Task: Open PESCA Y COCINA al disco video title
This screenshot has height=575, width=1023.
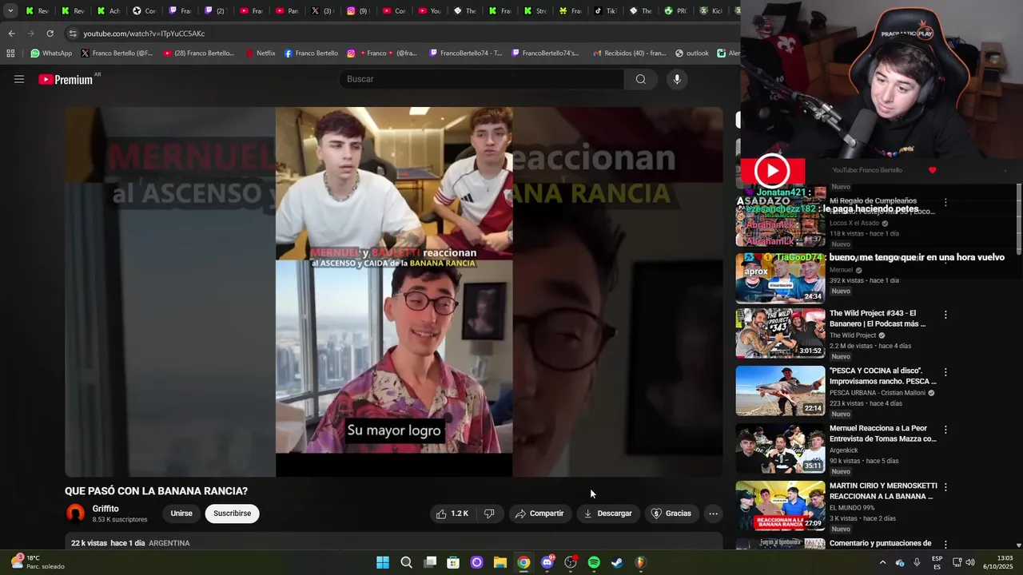Action: [x=882, y=376]
